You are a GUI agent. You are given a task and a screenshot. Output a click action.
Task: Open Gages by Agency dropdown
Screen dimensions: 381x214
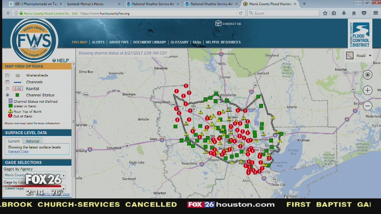35,175
